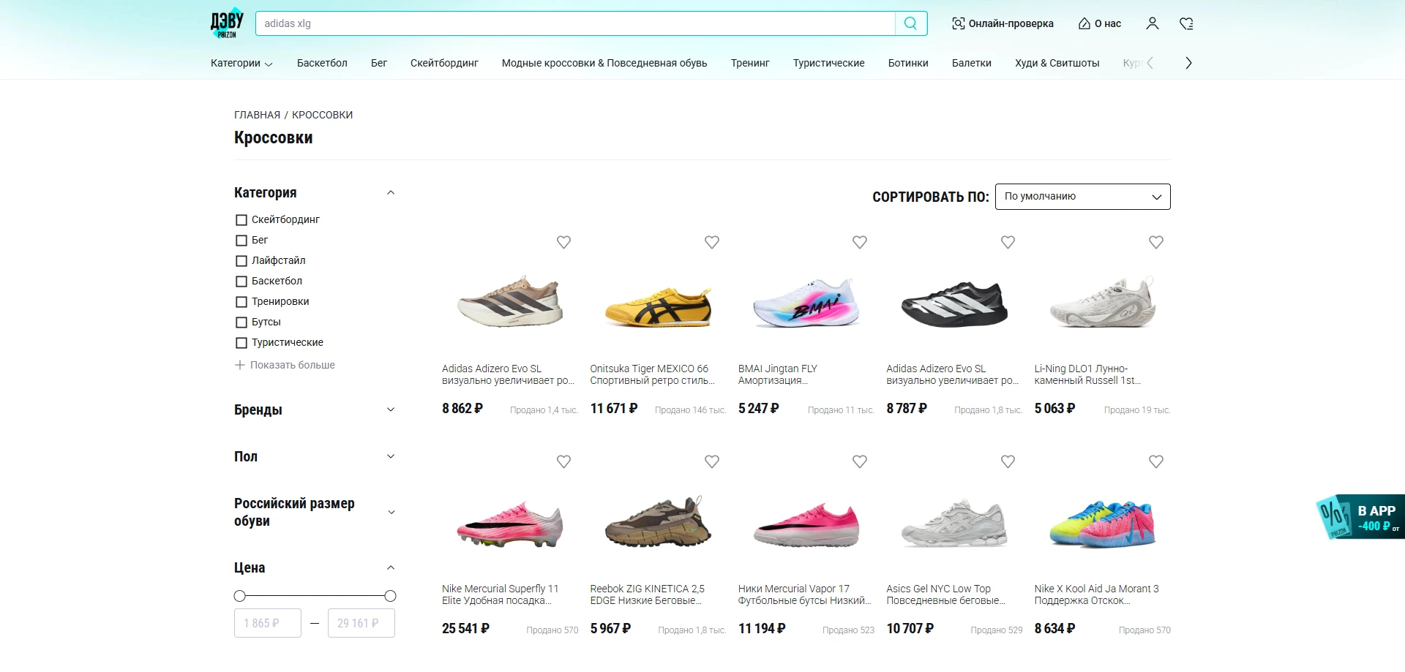Image resolution: width=1405 pixels, height=672 pixels.
Task: Open the Ботинки navigation item
Action: [x=908, y=63]
